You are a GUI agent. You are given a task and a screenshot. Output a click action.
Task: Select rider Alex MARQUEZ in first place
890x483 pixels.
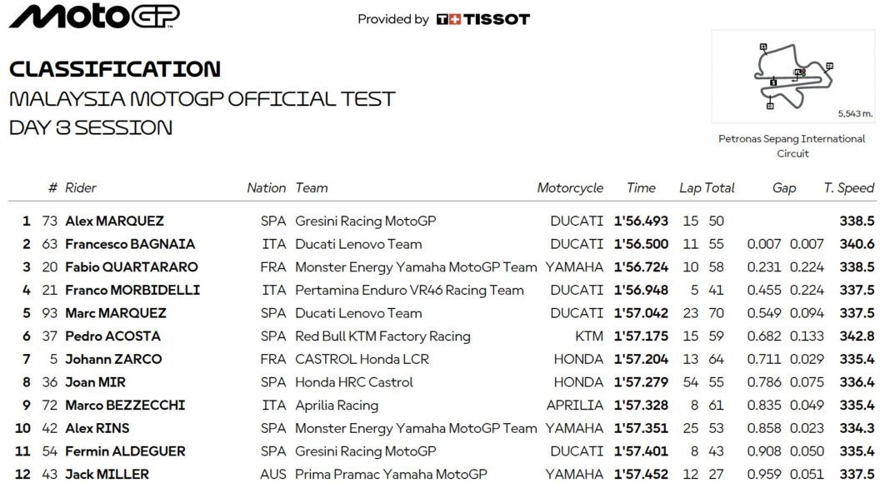[114, 222]
